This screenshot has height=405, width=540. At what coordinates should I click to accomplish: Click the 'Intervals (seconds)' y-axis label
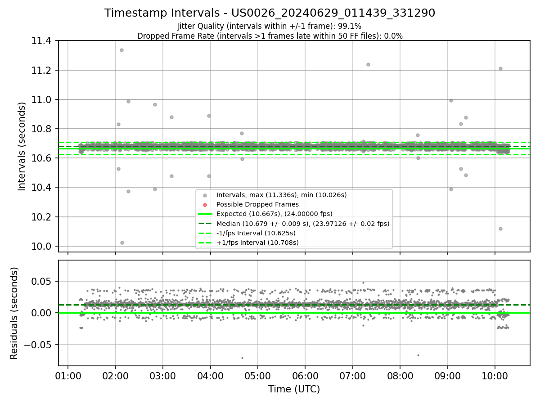22,146
